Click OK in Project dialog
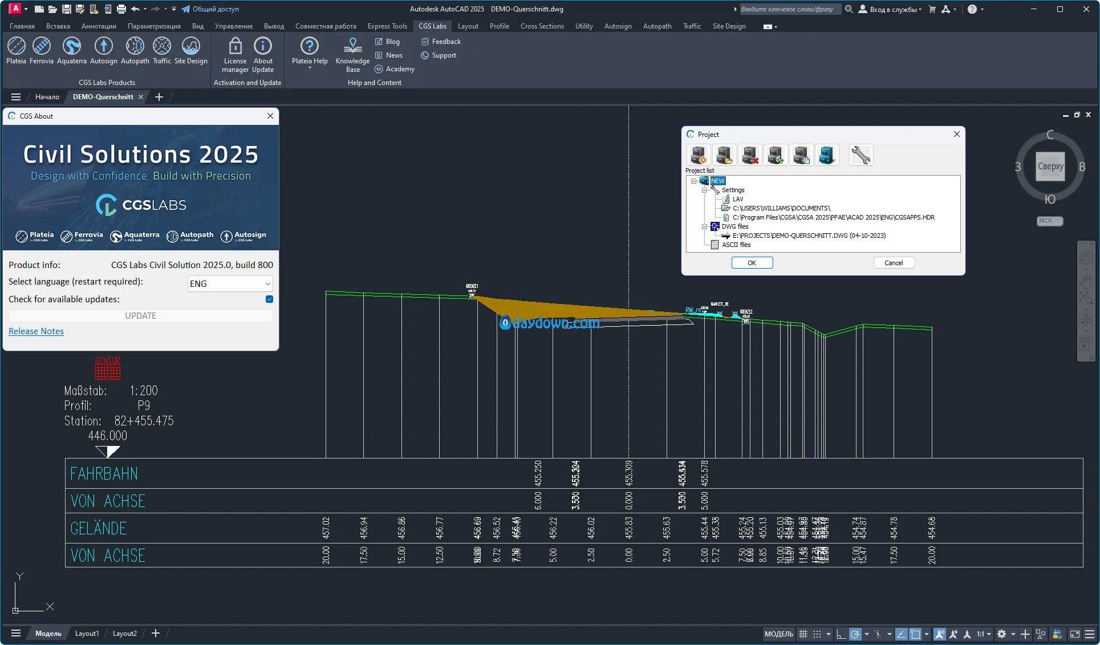The width and height of the screenshot is (1100, 645). point(752,263)
